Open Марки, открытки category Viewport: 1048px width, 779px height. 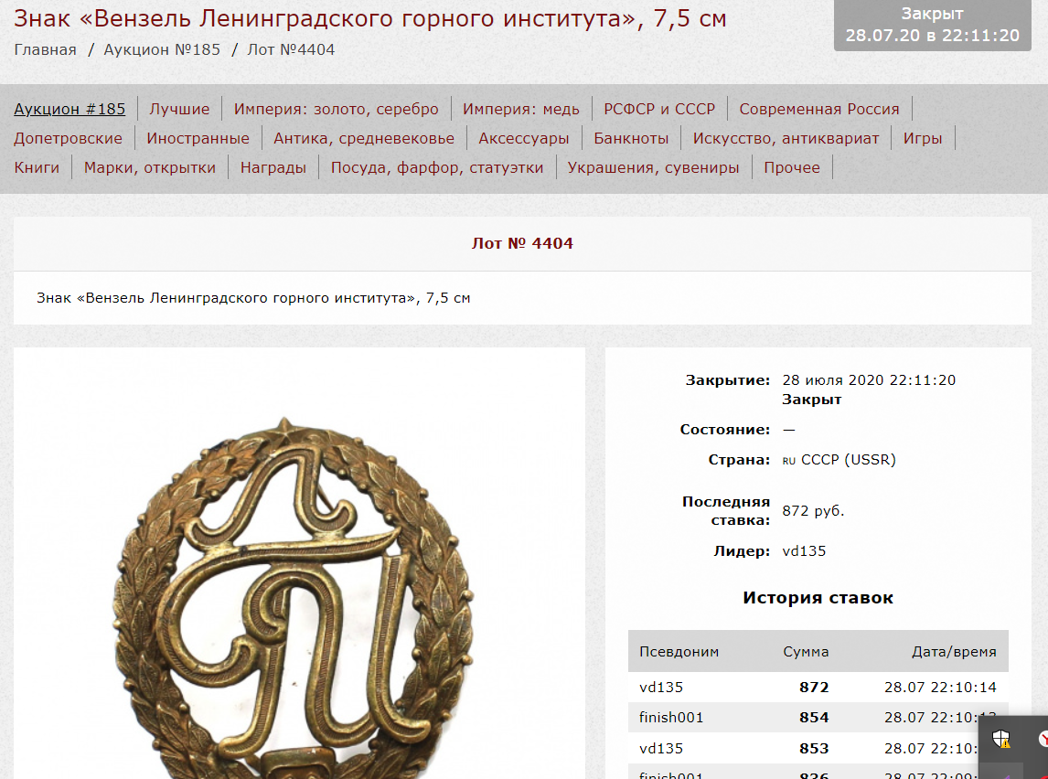(150, 167)
